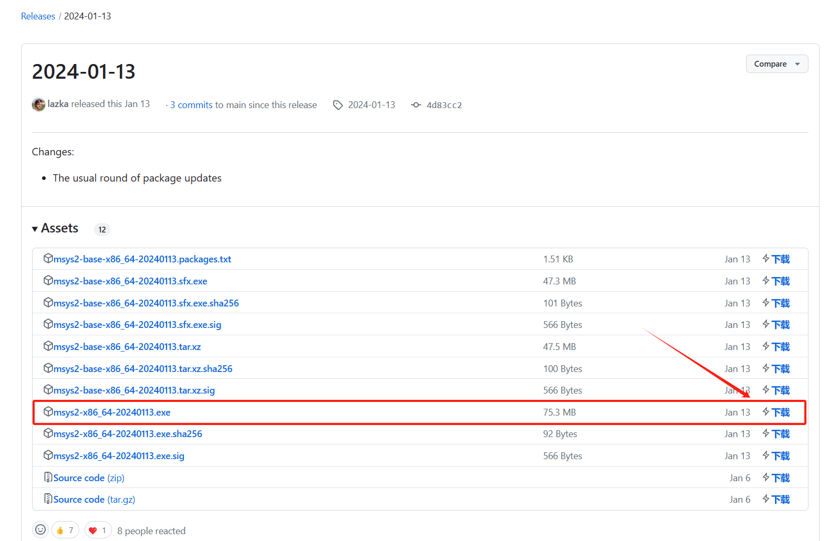Open the Releases breadcrumb link
The width and height of the screenshot is (829, 541).
coord(38,16)
